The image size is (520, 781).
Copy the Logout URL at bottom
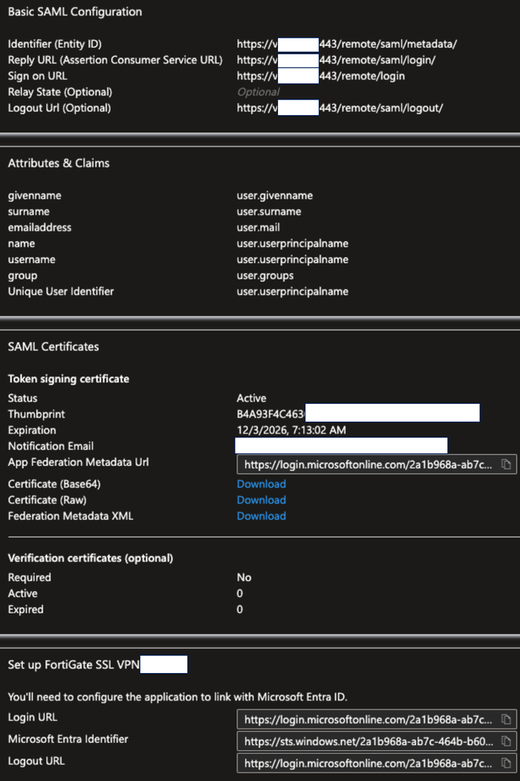click(x=506, y=762)
